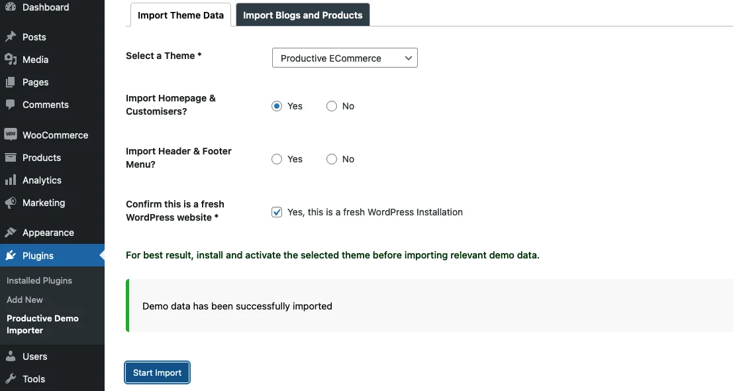Open the Import Theme Data tab

(181, 15)
